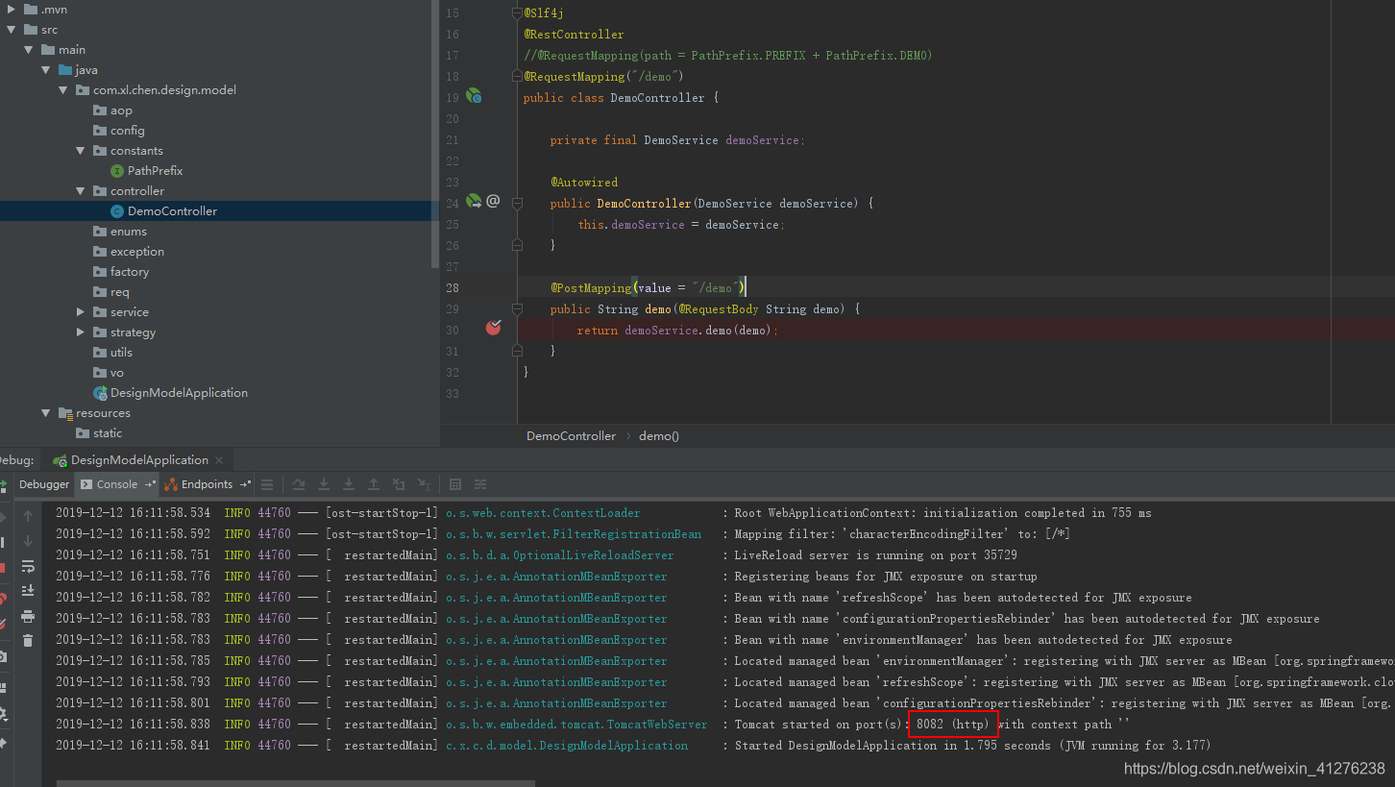Toggle fold marker at line 24 constructor
This screenshot has height=787, width=1395.
coord(517,204)
